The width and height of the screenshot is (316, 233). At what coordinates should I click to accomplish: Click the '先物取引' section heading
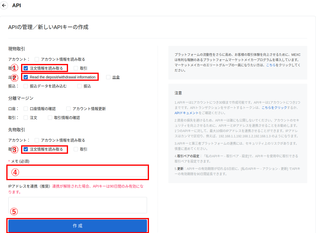[x=17, y=130]
